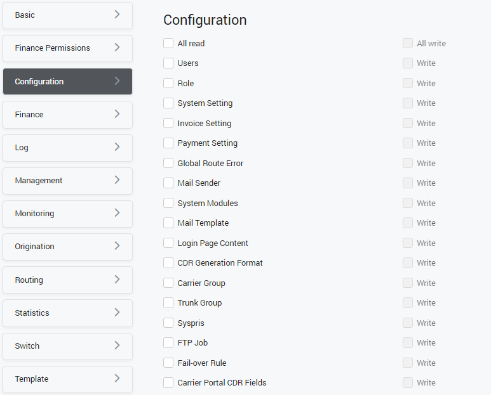Image resolution: width=491 pixels, height=395 pixels.
Task: Select the Template sidebar item
Action: [x=67, y=379]
